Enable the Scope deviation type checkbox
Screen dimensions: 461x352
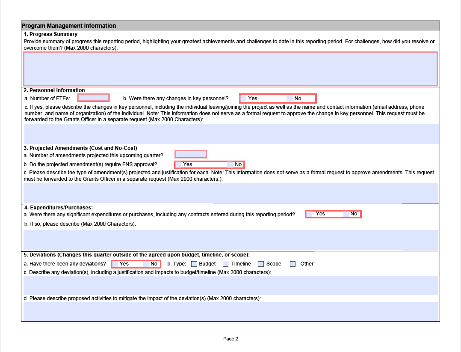pos(261,264)
